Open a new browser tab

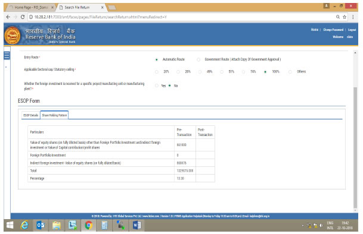tap(112, 8)
